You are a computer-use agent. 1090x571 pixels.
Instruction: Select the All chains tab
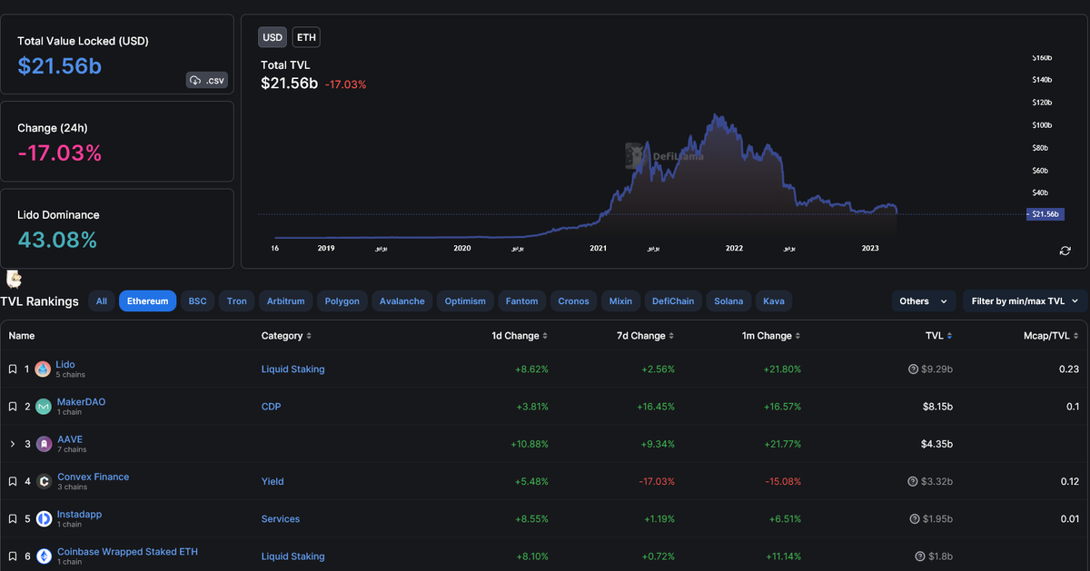point(101,301)
